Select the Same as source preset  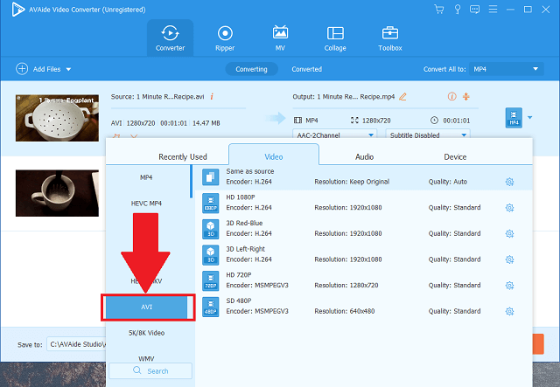pos(364,177)
